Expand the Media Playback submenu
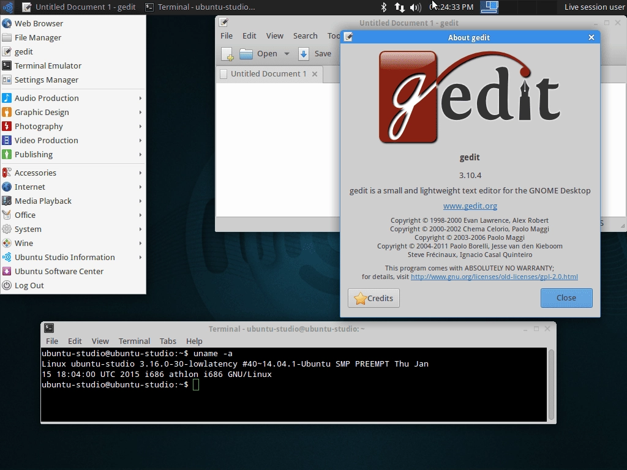 [x=73, y=201]
